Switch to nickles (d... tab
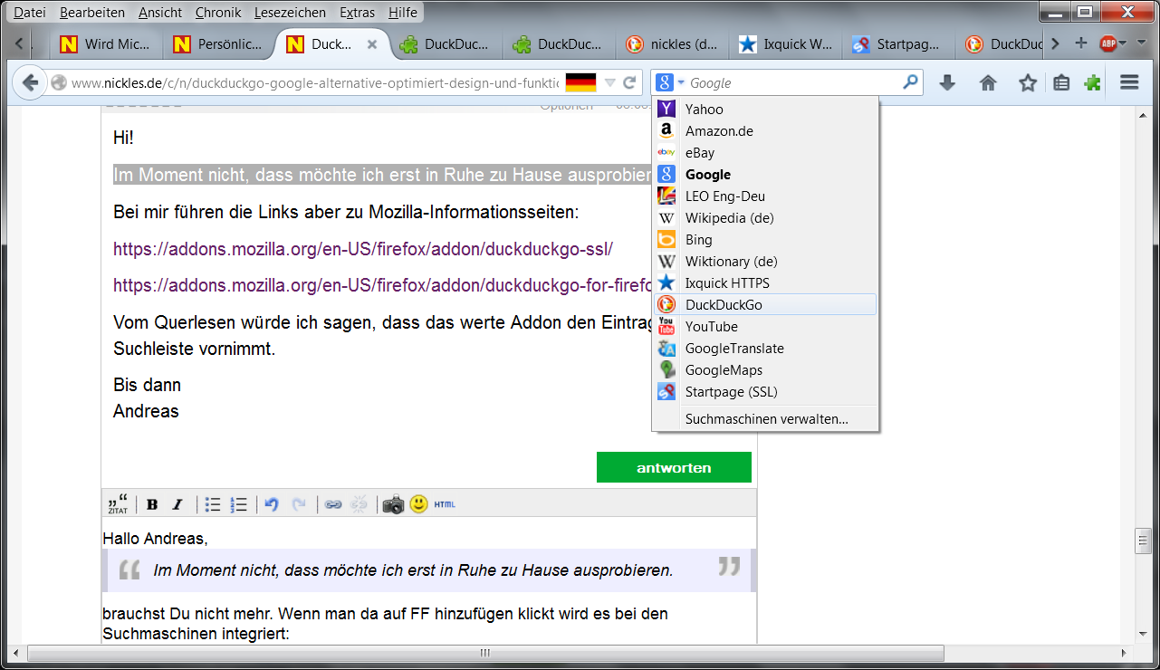The width and height of the screenshot is (1160, 670). click(x=673, y=43)
